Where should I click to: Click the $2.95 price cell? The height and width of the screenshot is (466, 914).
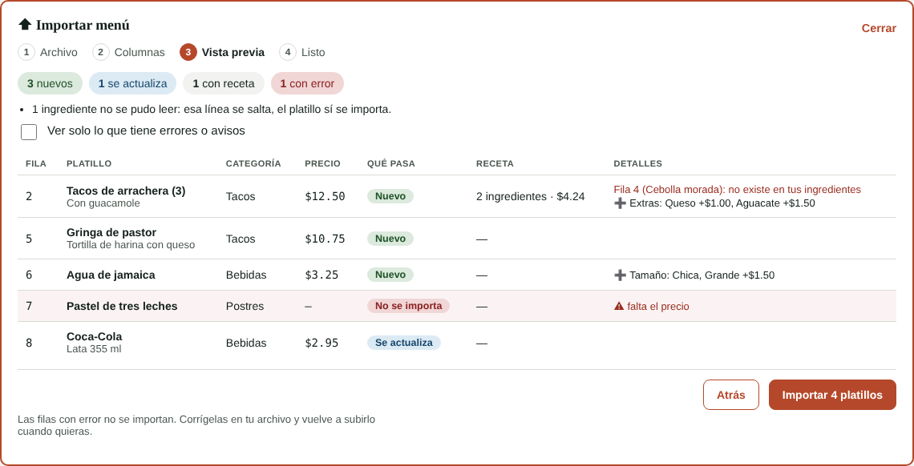[x=322, y=343]
